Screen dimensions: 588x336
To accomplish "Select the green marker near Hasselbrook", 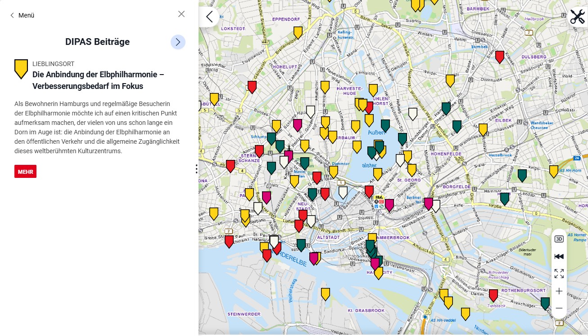I will [522, 175].
